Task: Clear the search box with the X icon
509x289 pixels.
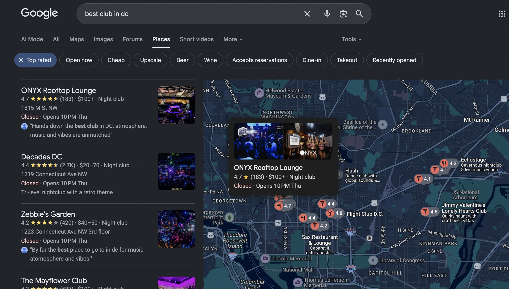Action: point(307,14)
